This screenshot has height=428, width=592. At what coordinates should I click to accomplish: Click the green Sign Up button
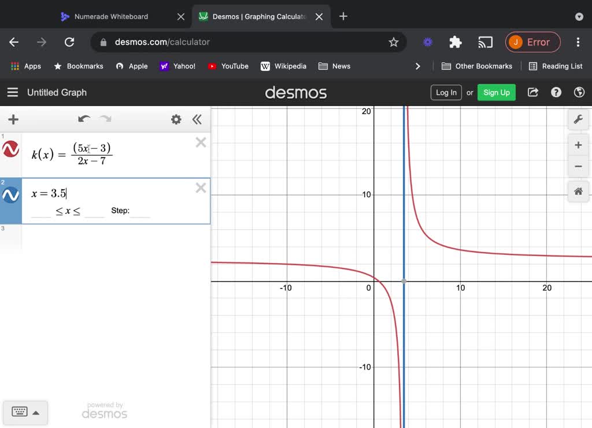496,92
